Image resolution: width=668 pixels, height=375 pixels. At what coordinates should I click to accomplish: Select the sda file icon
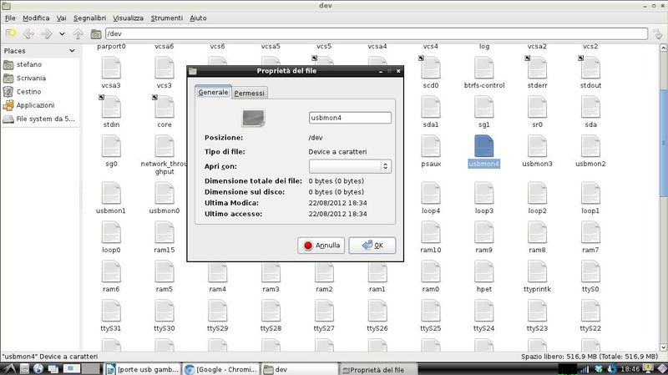tap(590, 107)
